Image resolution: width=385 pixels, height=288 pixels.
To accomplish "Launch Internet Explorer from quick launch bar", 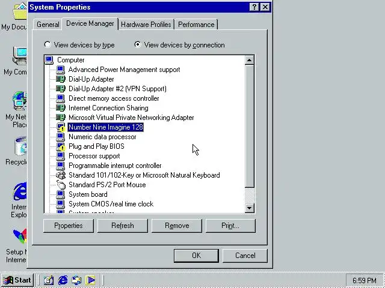I will point(63,280).
